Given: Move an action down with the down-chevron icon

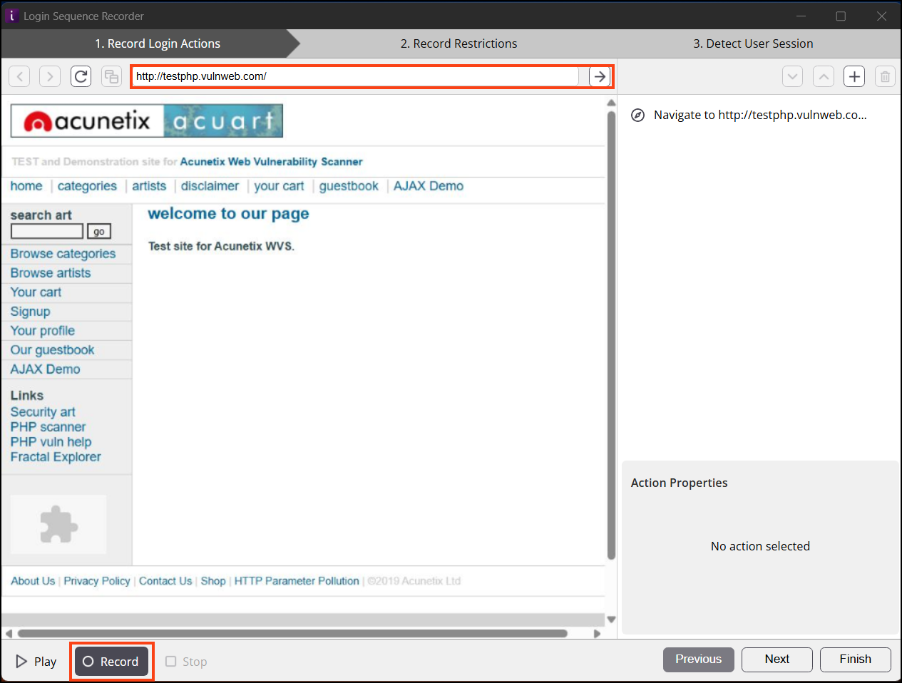Looking at the screenshot, I should point(792,76).
